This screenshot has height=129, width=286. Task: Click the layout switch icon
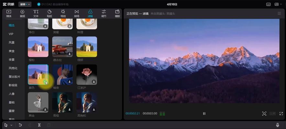click(x=277, y=4)
